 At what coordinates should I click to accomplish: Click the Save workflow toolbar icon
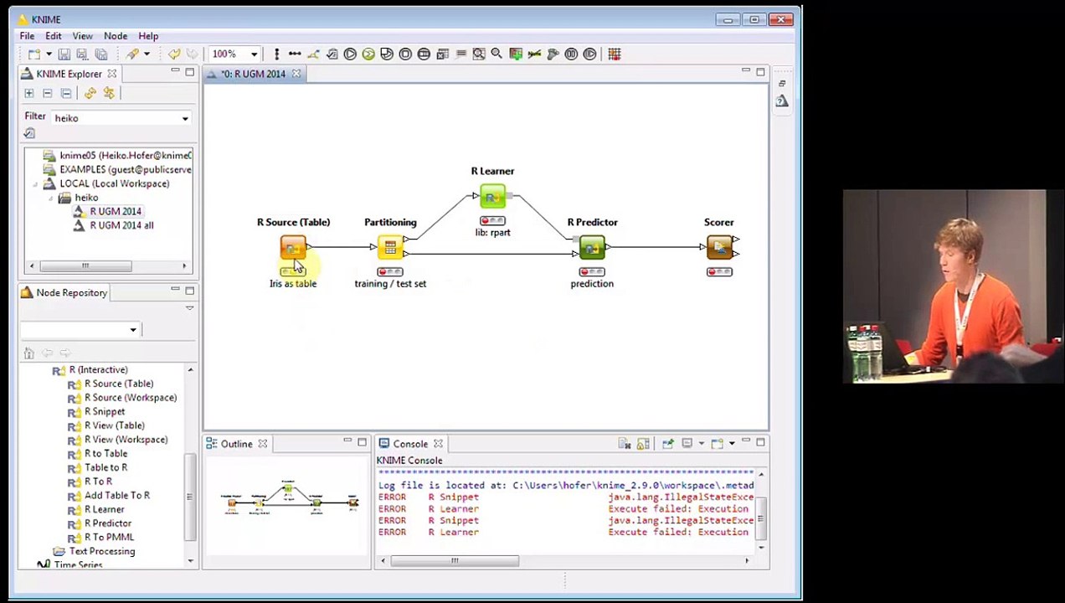pyautogui.click(x=64, y=54)
